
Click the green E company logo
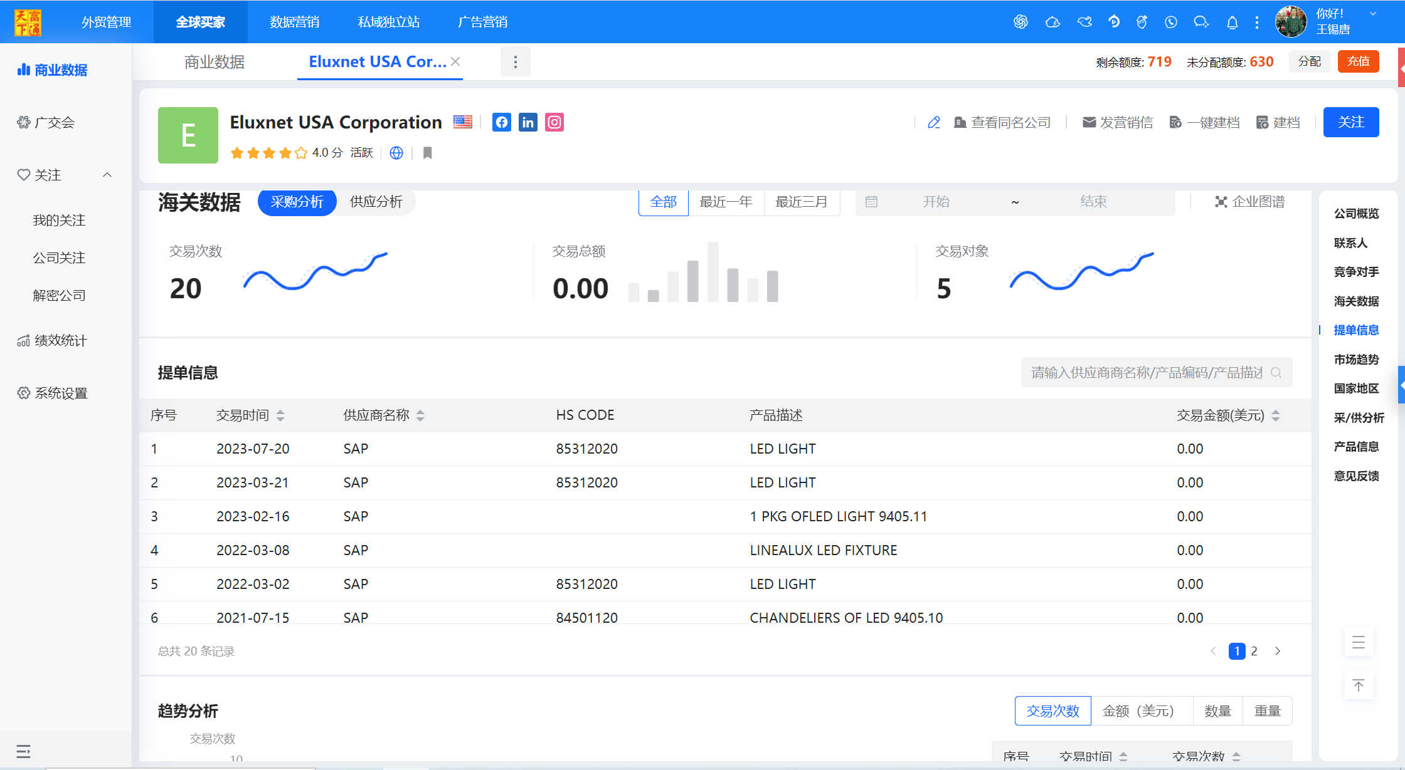188,135
